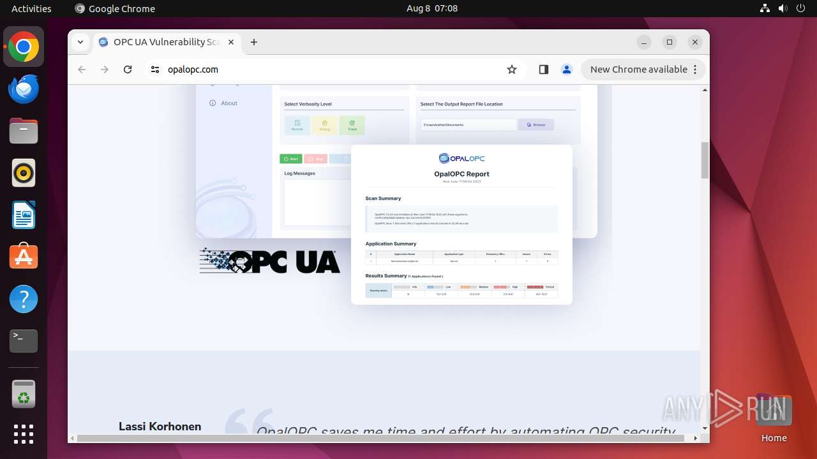The height and width of the screenshot is (459, 817).
Task: Launch Thunderbird Mail from the dock
Action: tap(24, 89)
